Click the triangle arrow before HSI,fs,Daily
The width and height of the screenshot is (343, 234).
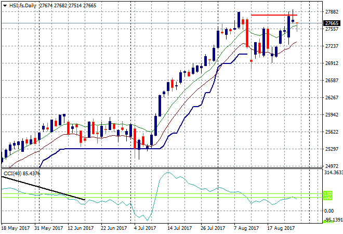pos(5,6)
